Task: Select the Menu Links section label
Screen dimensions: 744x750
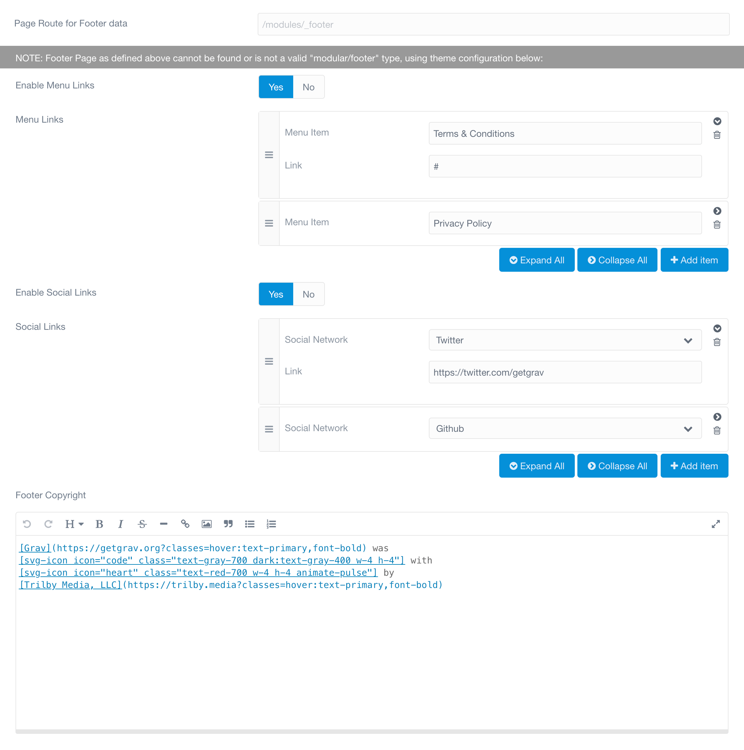Action: click(x=39, y=119)
